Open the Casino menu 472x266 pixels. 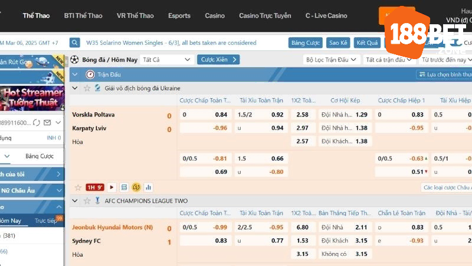(x=215, y=16)
